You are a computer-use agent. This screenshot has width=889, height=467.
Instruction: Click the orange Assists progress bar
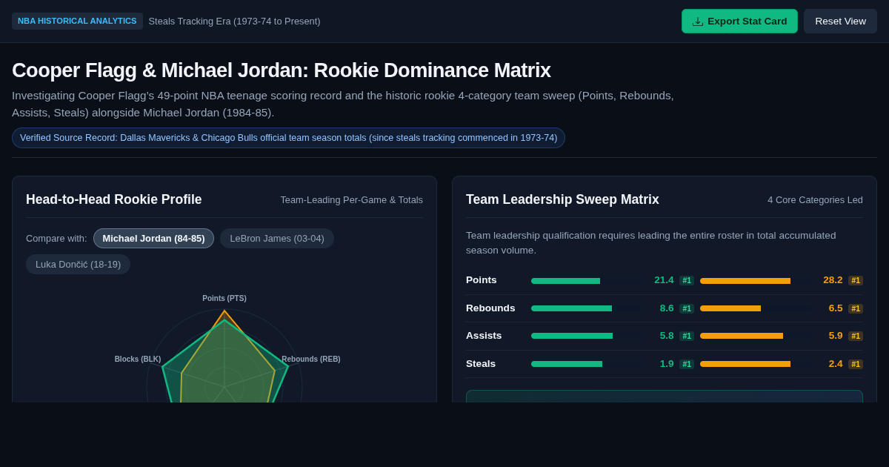click(x=742, y=336)
